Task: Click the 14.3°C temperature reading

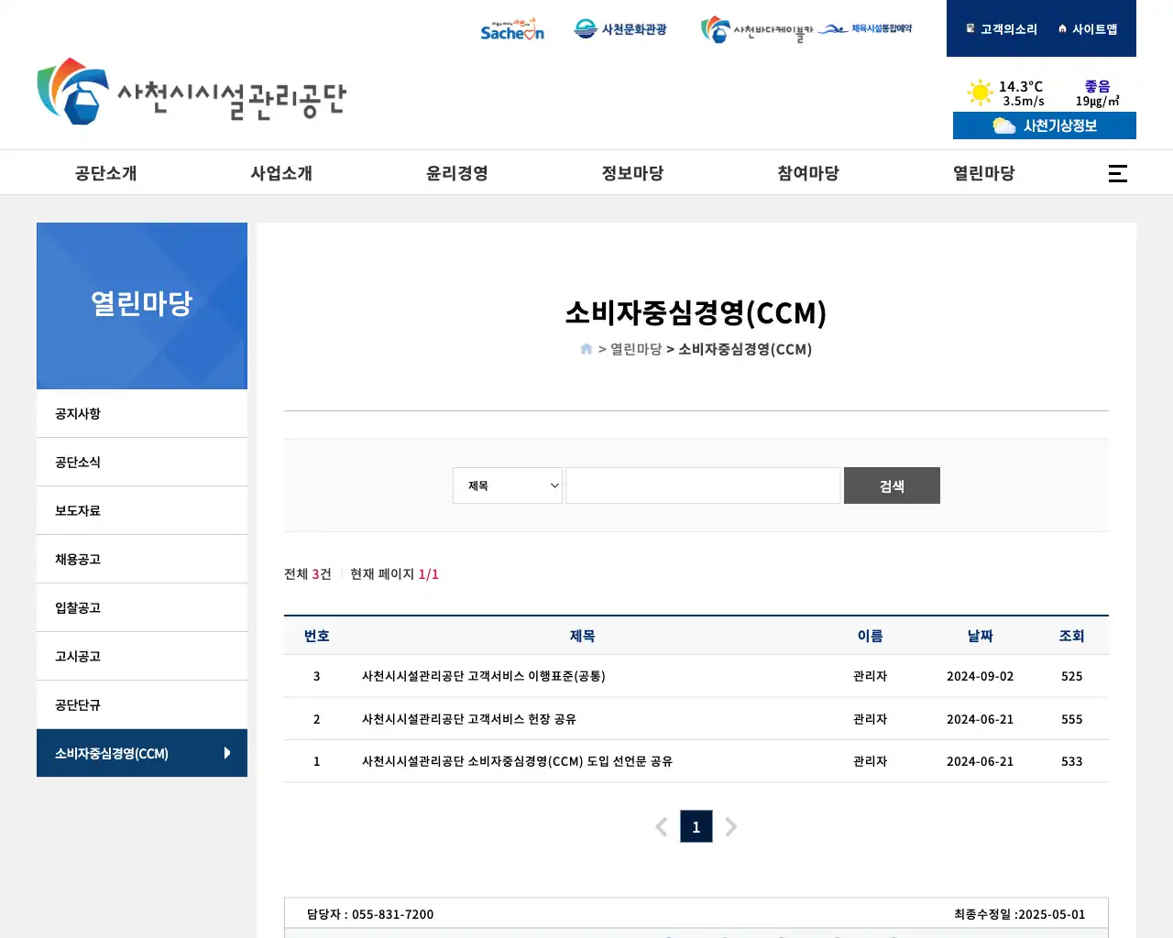Action: (1021, 86)
